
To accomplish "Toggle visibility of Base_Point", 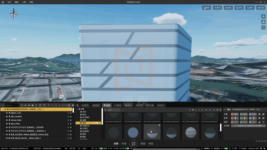I will pyautogui.click(x=7, y=124).
